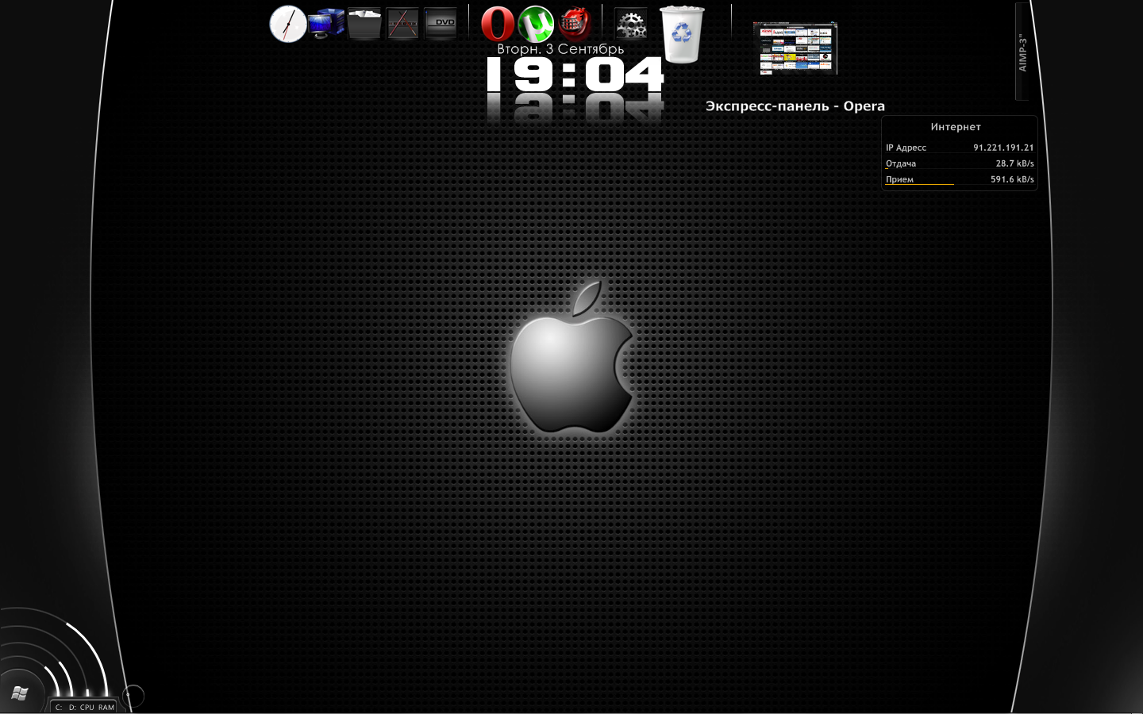Image resolution: width=1143 pixels, height=714 pixels.
Task: Open the documents folder dock icon
Action: [364, 24]
